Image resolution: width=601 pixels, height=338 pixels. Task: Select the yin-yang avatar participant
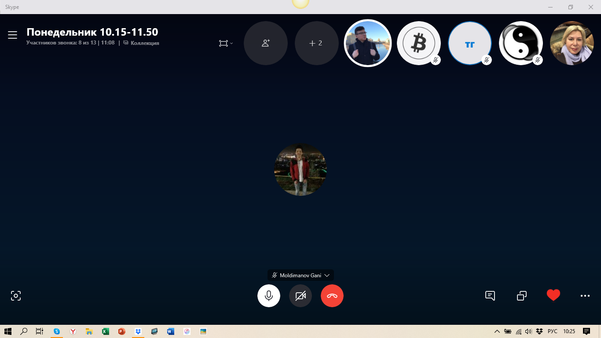520,43
